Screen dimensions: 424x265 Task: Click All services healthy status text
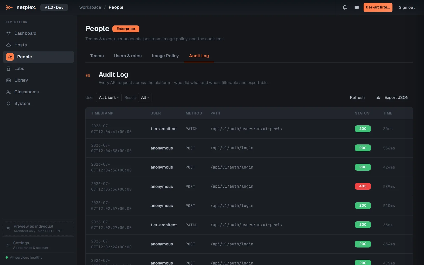pyautogui.click(x=26, y=257)
